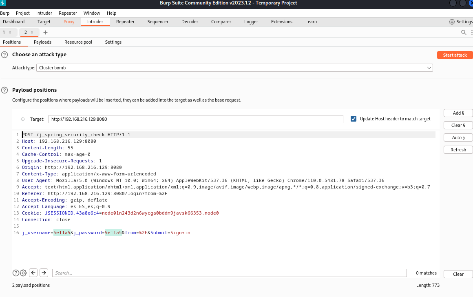This screenshot has width=473, height=297.
Task: Open the Intruder Settings sub-tab
Action: 113,42
